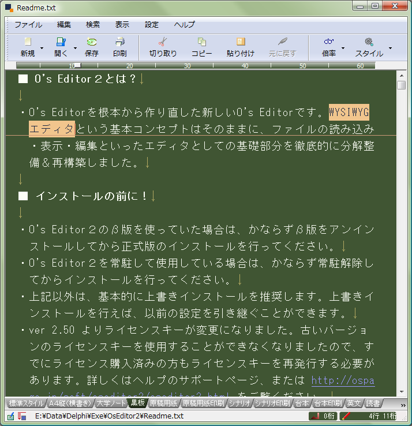
Task: Select the 台本 style tab
Action: click(x=302, y=403)
